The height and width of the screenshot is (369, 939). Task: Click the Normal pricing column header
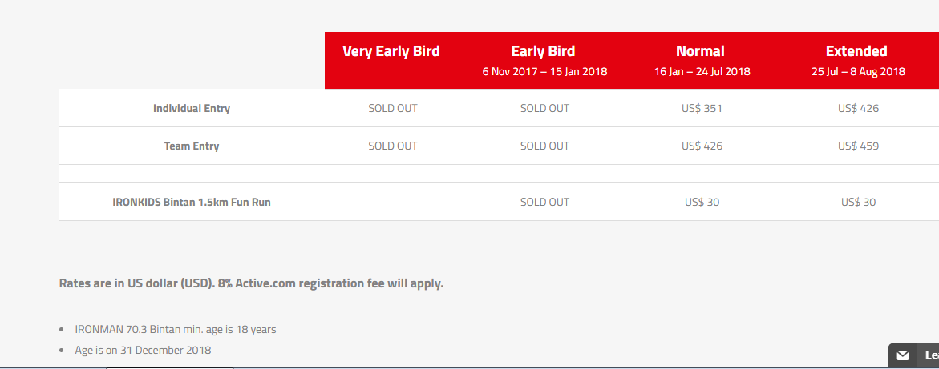tap(701, 51)
